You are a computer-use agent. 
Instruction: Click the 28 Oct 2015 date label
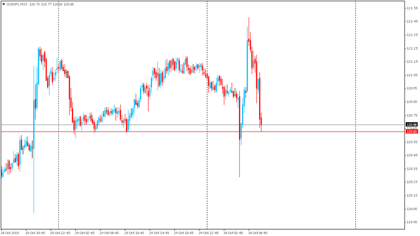(x=10, y=233)
